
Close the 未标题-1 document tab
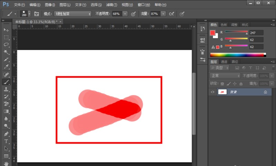61,21
